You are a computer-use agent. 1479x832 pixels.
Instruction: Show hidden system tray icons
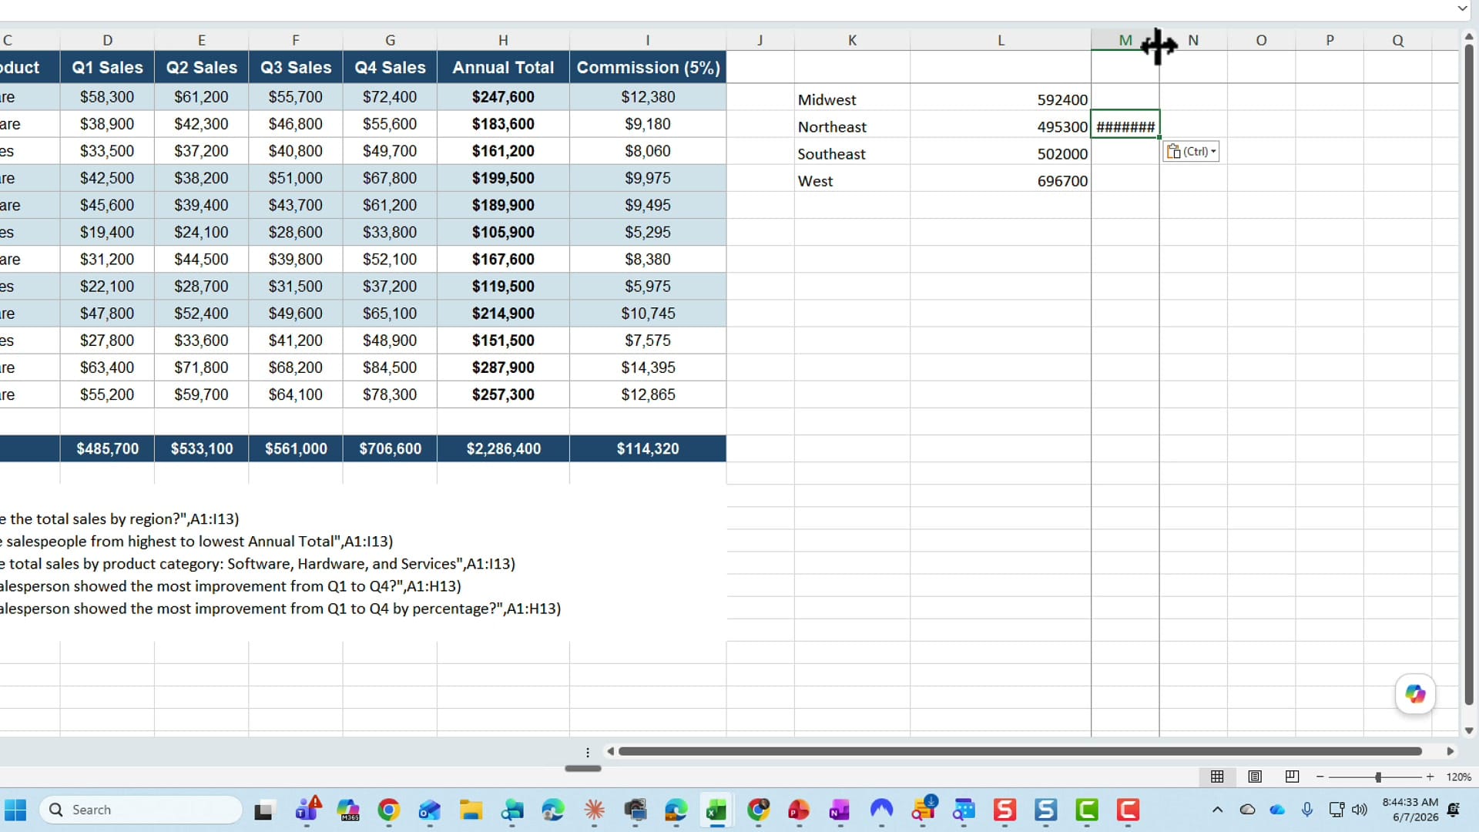[x=1217, y=810]
